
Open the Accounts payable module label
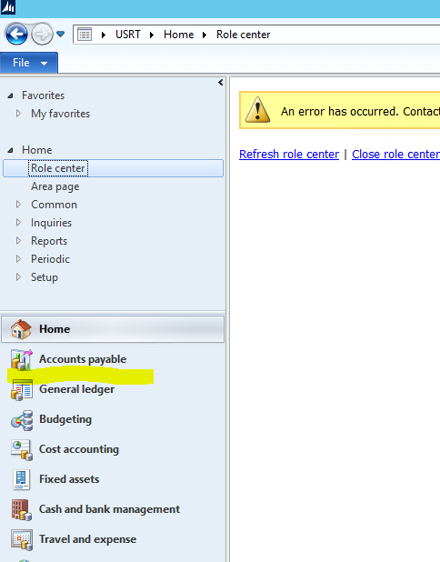click(83, 359)
